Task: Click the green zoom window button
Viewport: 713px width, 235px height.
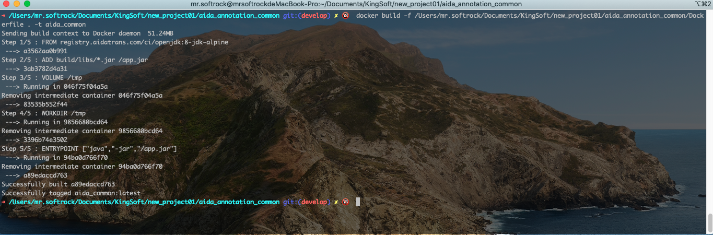Action: (27, 4)
